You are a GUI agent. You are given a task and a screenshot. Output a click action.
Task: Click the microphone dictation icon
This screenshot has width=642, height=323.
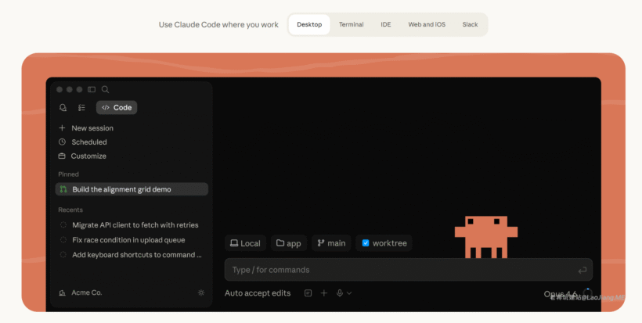pos(340,293)
